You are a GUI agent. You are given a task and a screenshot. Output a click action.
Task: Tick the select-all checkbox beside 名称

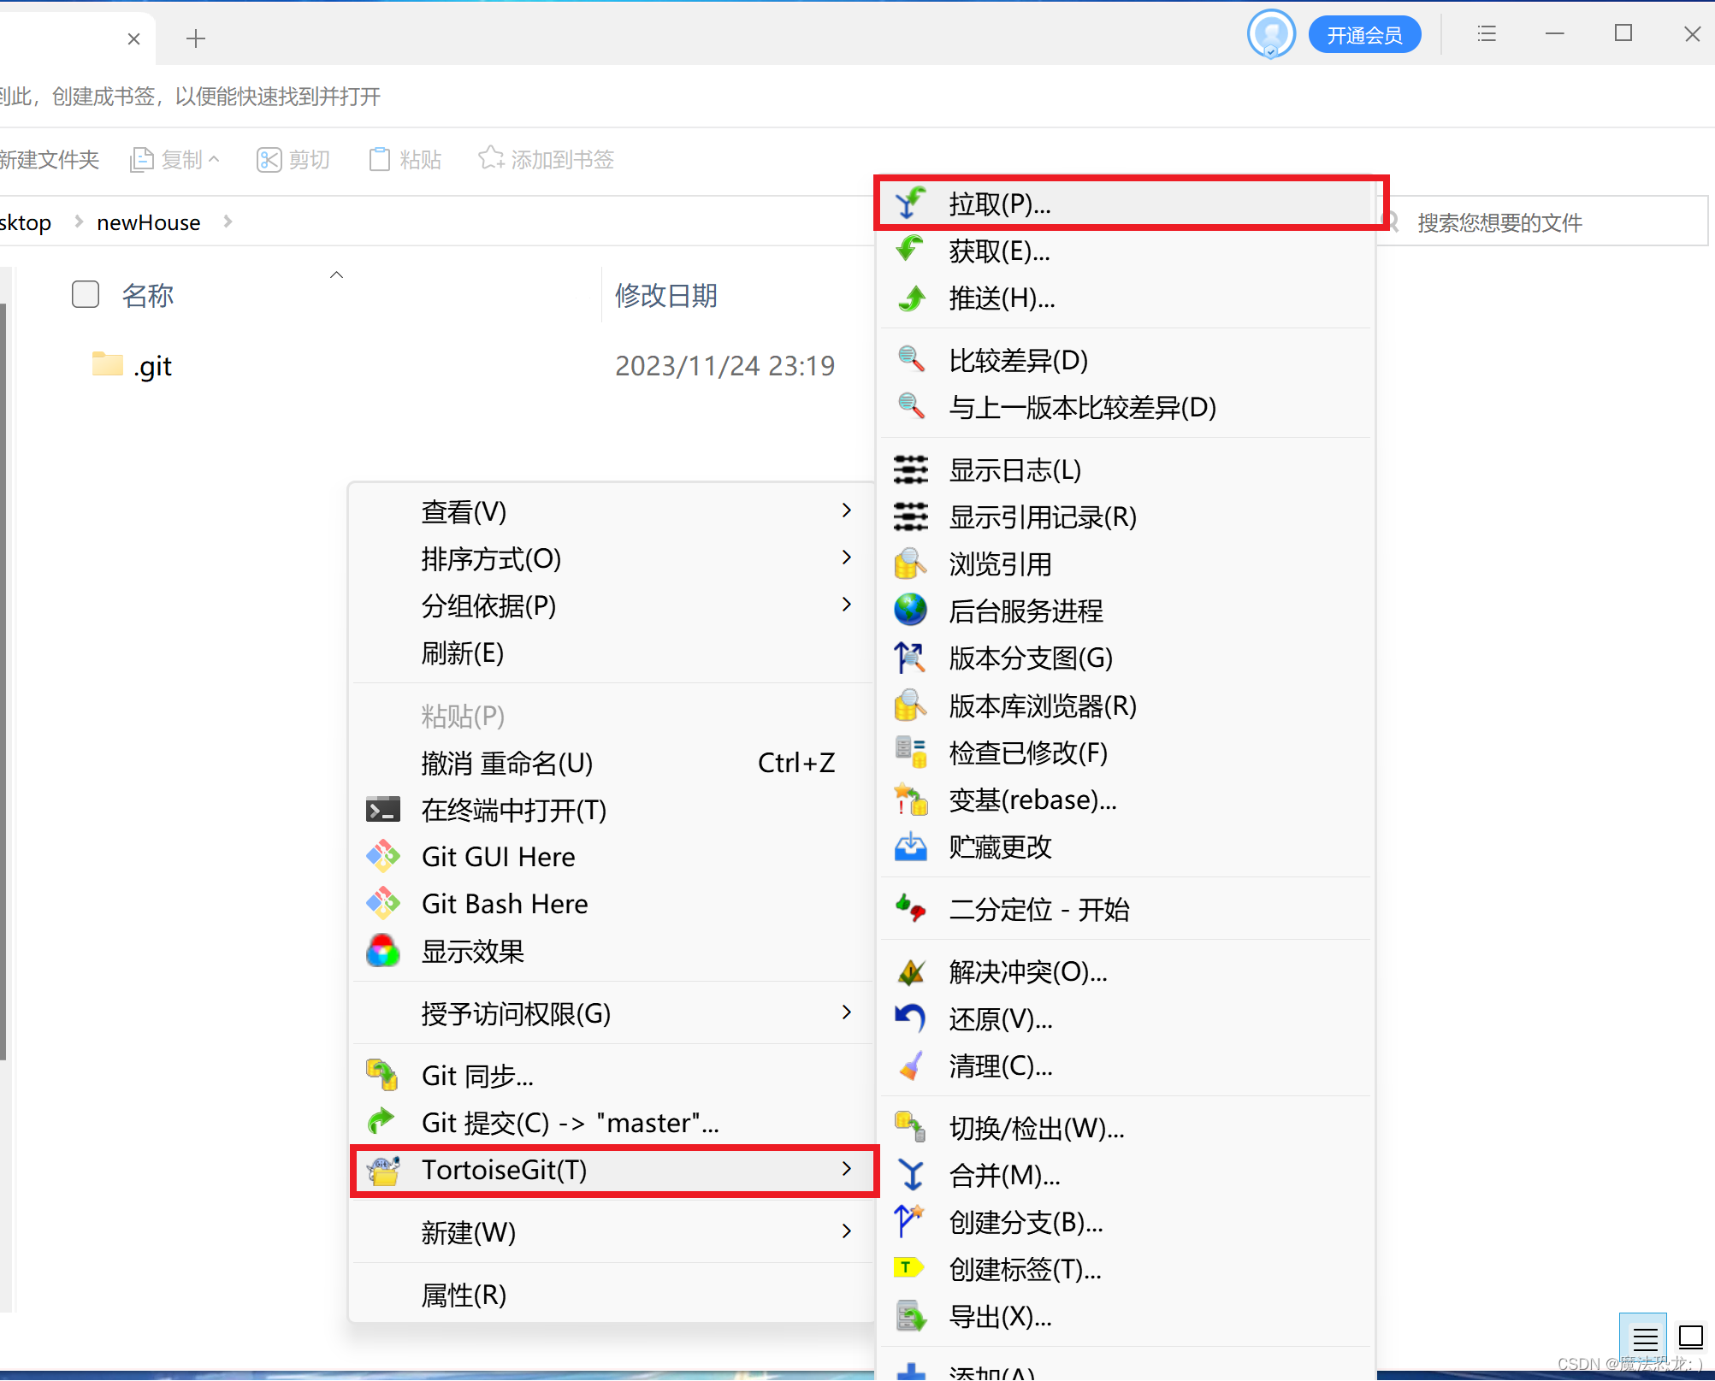click(x=86, y=294)
